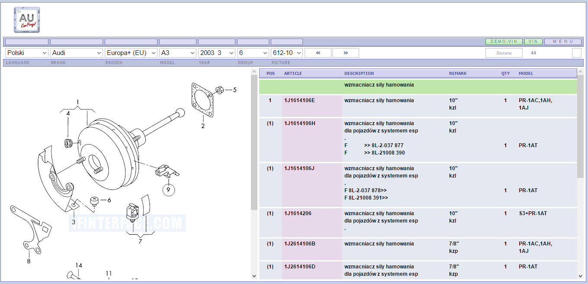Open the Brand dropdown showing Audi
588x284 pixels.
77,53
